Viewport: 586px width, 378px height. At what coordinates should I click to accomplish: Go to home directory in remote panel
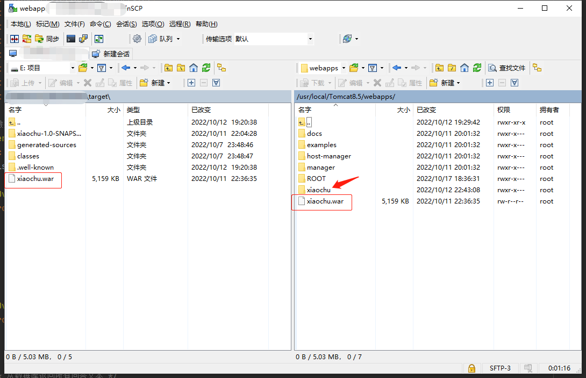pyautogui.click(x=463, y=67)
